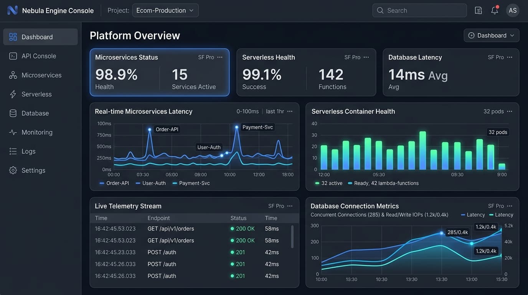528x295 pixels.
Task: Open Monitoring in the sidebar
Action: (x=40, y=132)
